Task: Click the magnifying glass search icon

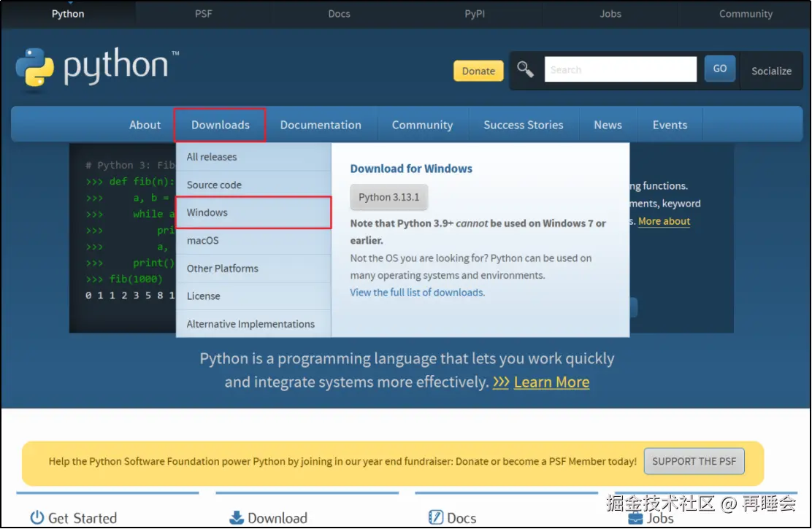Action: tap(525, 69)
